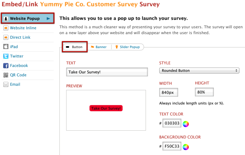Click the Facebook logo icon
The image size is (245, 155).
point(6,66)
